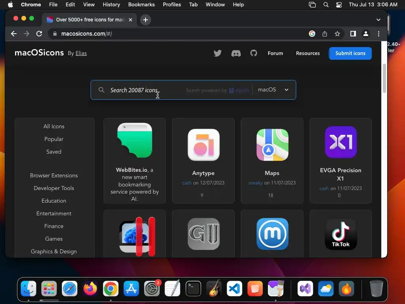Filter by Education category
Viewport: 405px width, 304px height.
click(54, 201)
